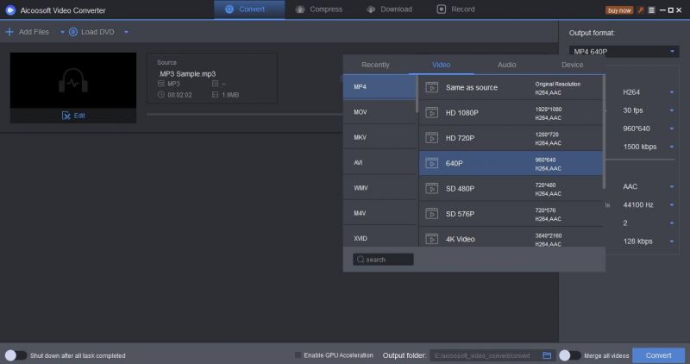Click the Convert button
The image size is (690, 364).
658,355
